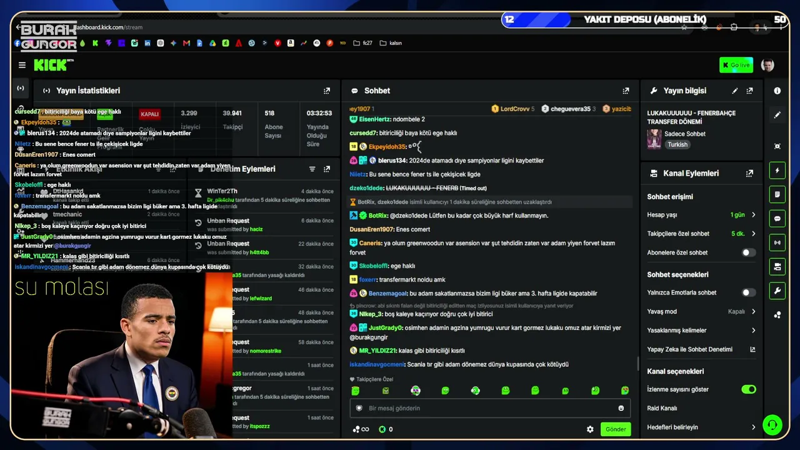Select the first green emote in emote row
Screen dimensions: 800x450
tap(356, 391)
